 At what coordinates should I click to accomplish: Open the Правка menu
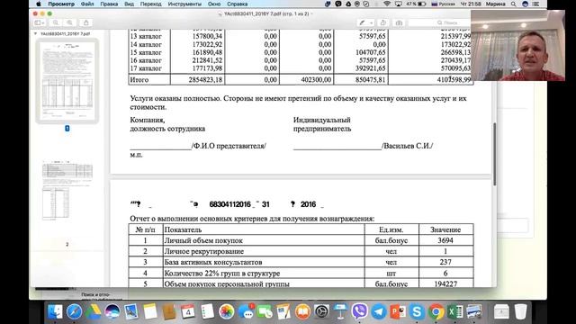click(x=109, y=4)
